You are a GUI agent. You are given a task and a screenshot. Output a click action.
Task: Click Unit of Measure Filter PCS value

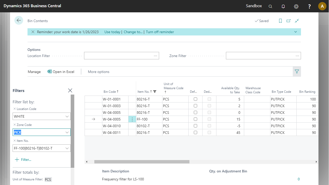[48, 180]
